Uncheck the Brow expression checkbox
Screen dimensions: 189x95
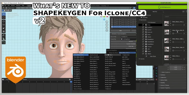[x=143, y=25]
